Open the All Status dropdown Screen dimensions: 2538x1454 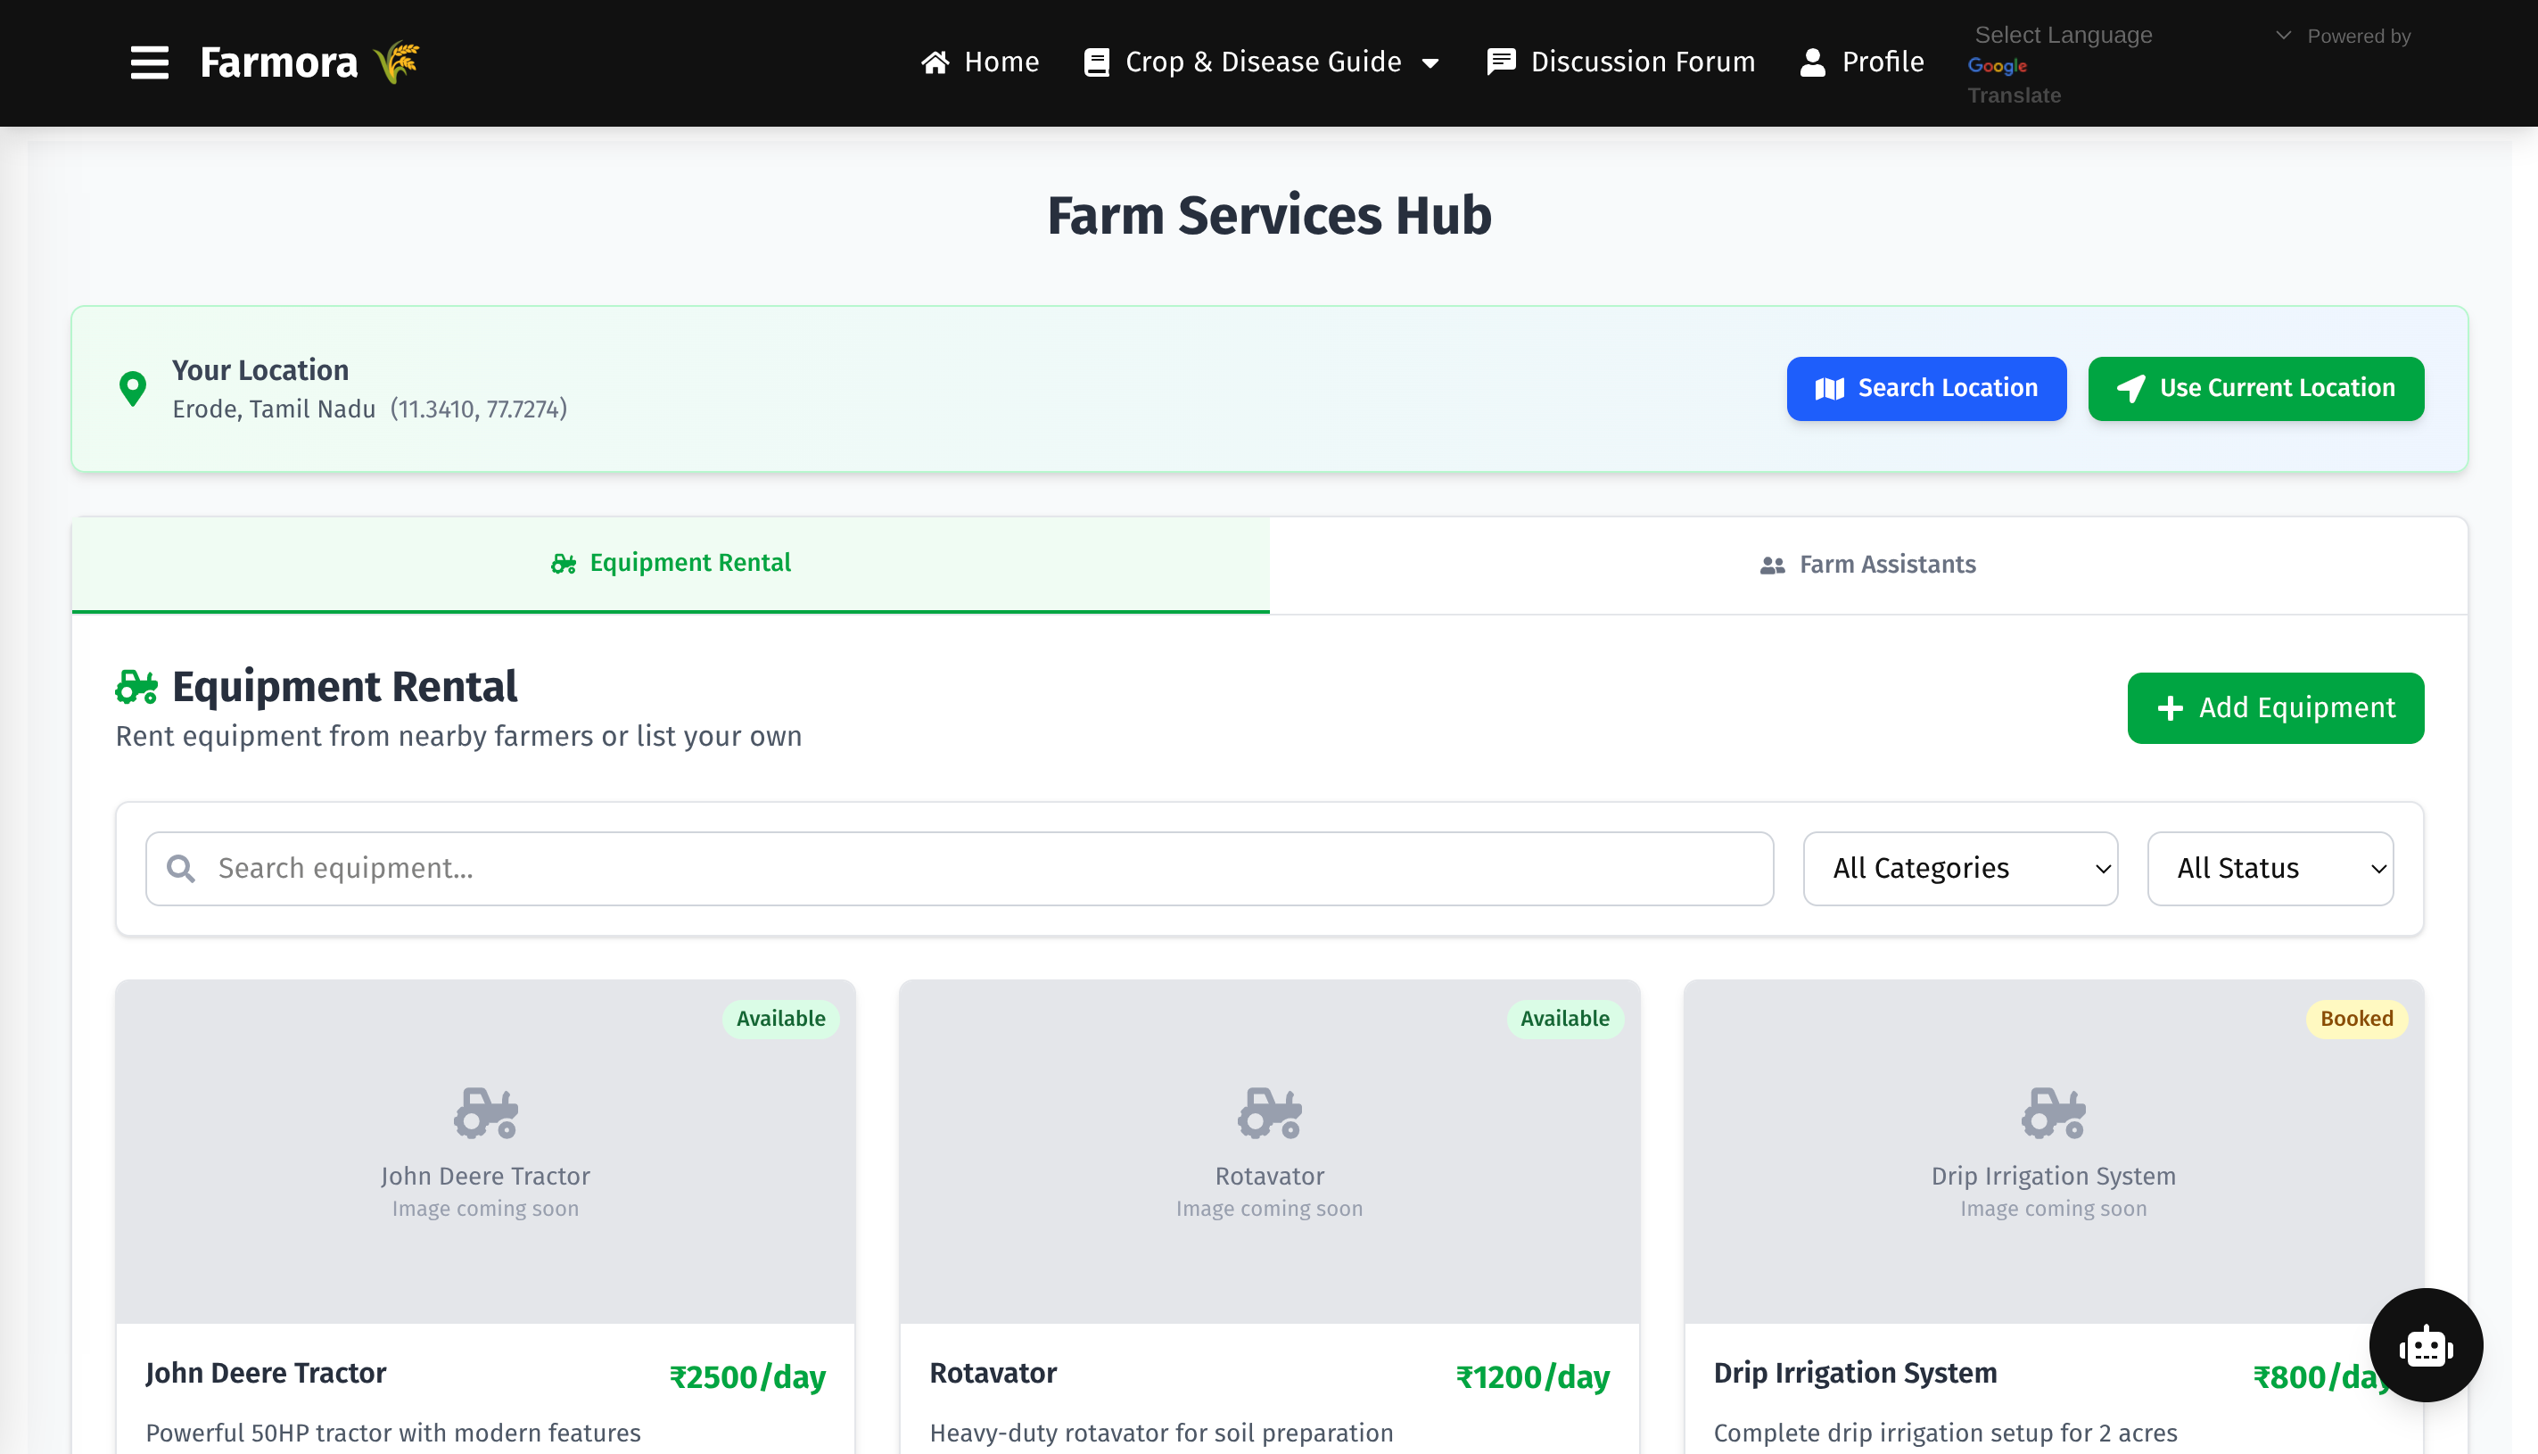point(2270,868)
